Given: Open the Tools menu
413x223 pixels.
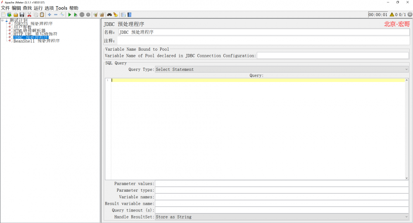Looking at the screenshot, I should pyautogui.click(x=62, y=8).
